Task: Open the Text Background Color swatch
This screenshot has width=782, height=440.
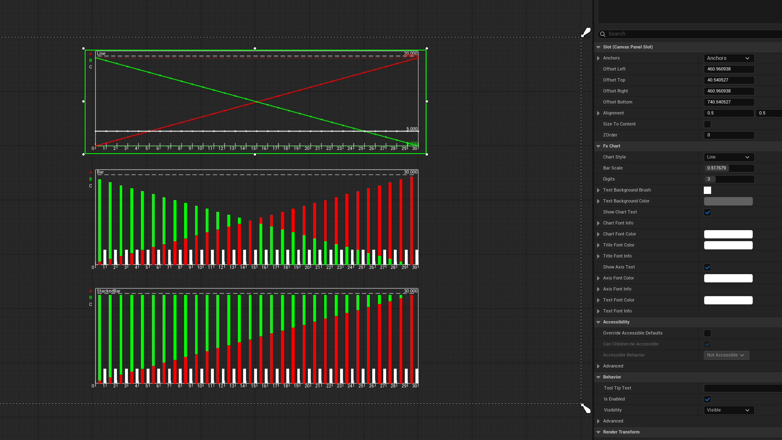Action: tap(728, 201)
